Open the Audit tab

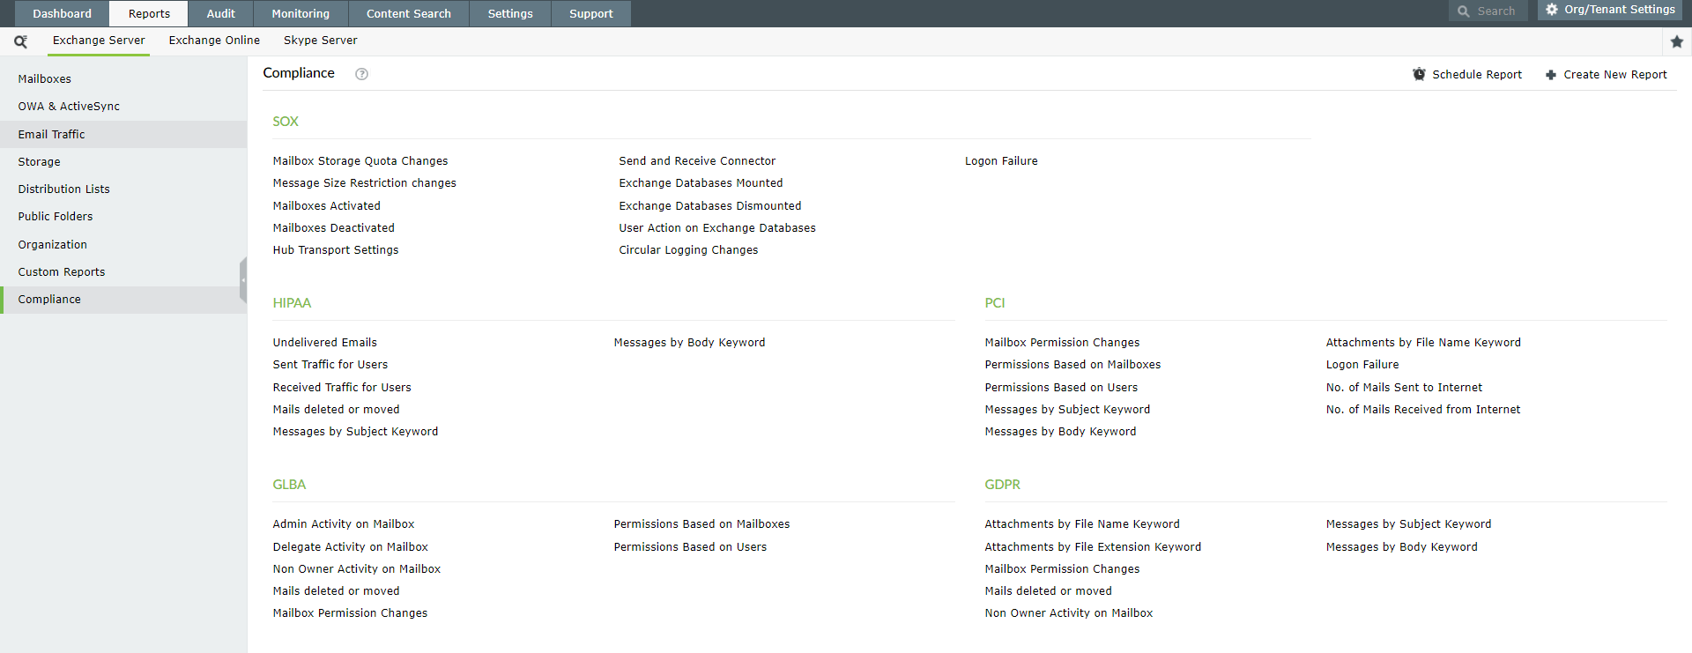(220, 13)
